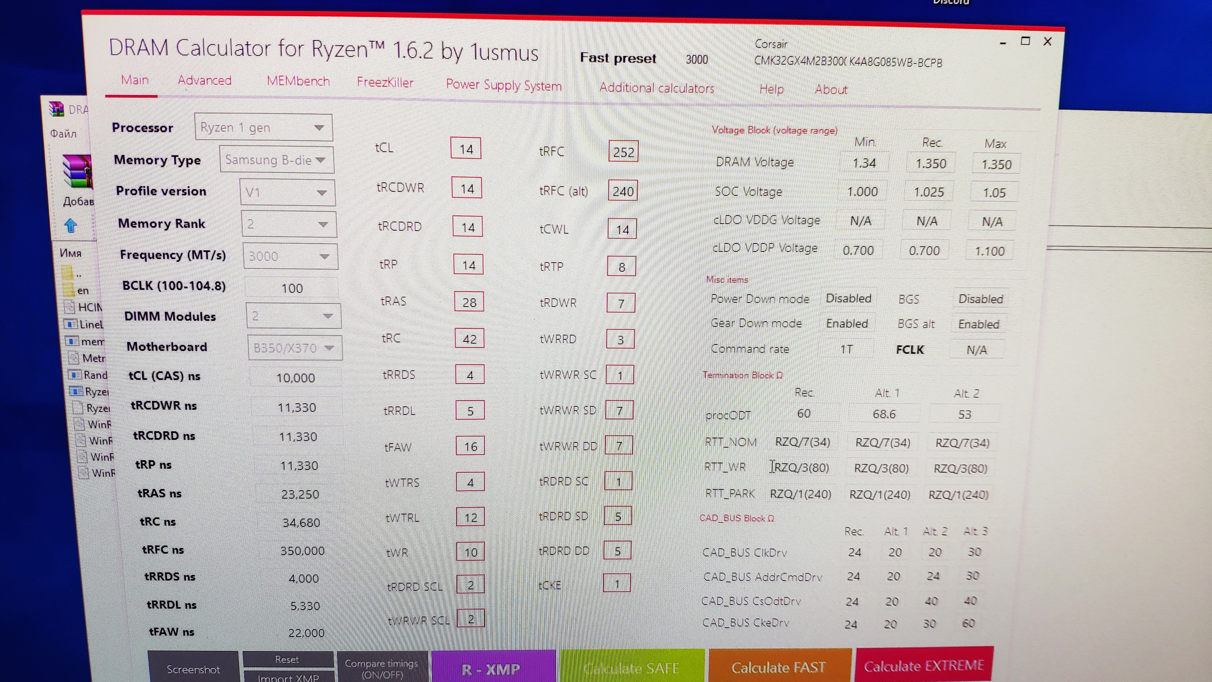
Task: Expand the Motherboard B350/X370 dropdown
Action: coord(295,348)
